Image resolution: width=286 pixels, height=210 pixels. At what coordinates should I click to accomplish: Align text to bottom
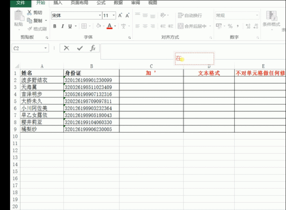(x=153, y=16)
